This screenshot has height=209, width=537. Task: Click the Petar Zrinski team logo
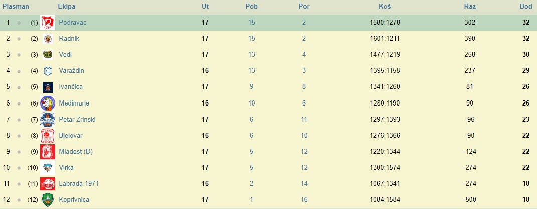[x=47, y=119]
